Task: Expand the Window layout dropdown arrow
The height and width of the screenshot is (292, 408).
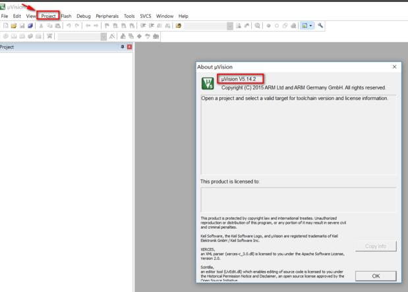Action: point(311,26)
